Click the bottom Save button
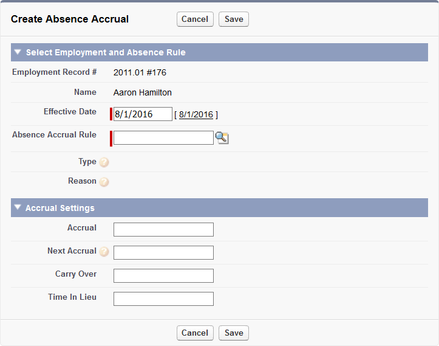The image size is (439, 346). pos(234,333)
